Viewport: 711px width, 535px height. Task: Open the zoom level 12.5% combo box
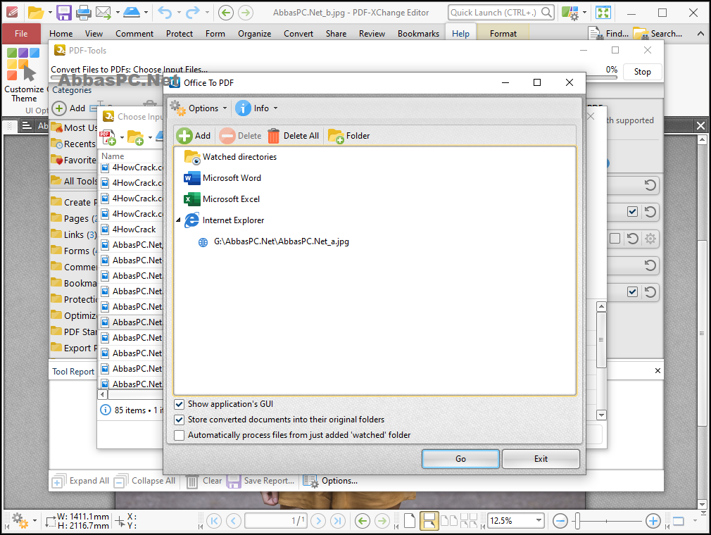click(515, 520)
